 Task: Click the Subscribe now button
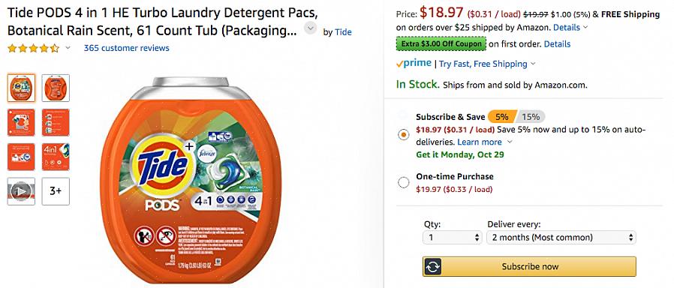pos(530,266)
